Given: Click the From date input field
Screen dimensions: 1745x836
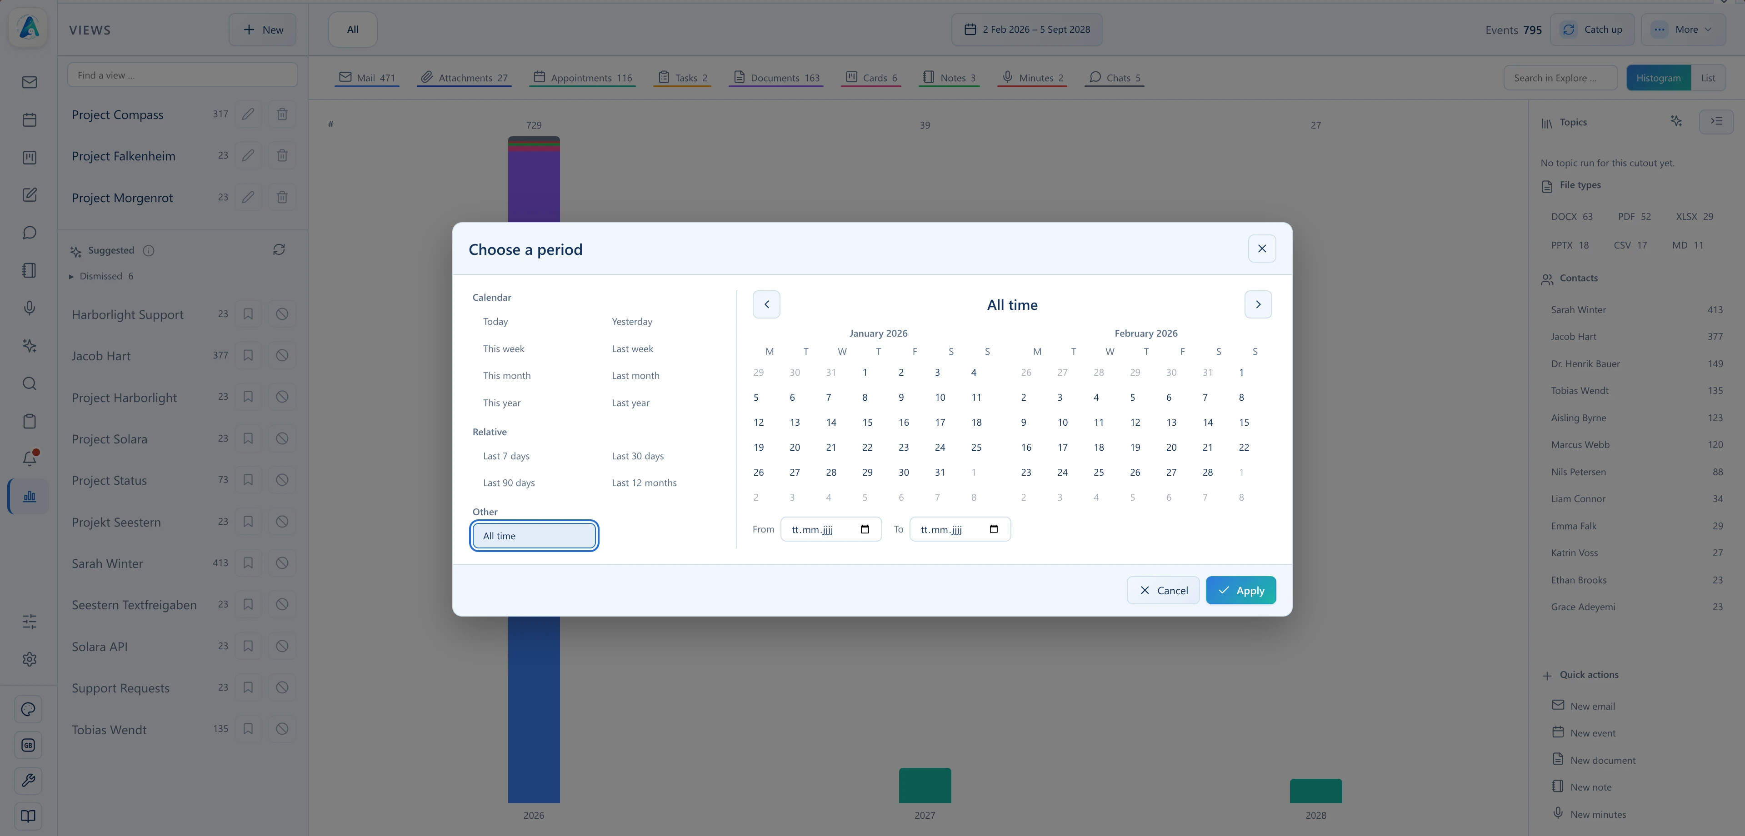Looking at the screenshot, I should 831,529.
